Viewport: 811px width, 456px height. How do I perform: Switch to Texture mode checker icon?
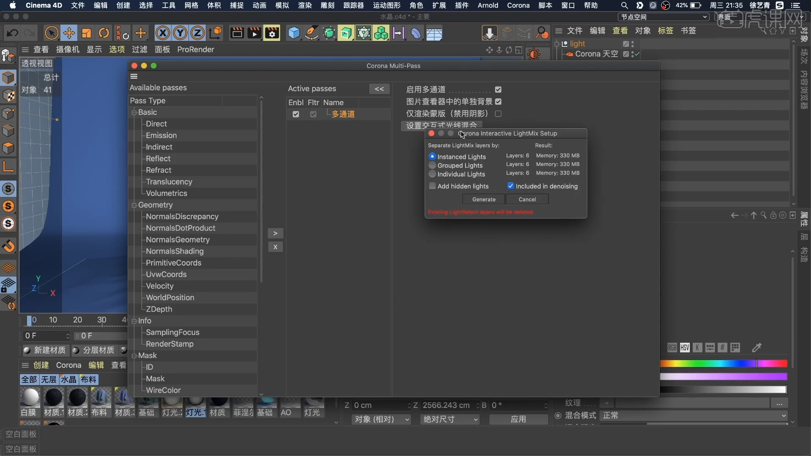point(8,95)
